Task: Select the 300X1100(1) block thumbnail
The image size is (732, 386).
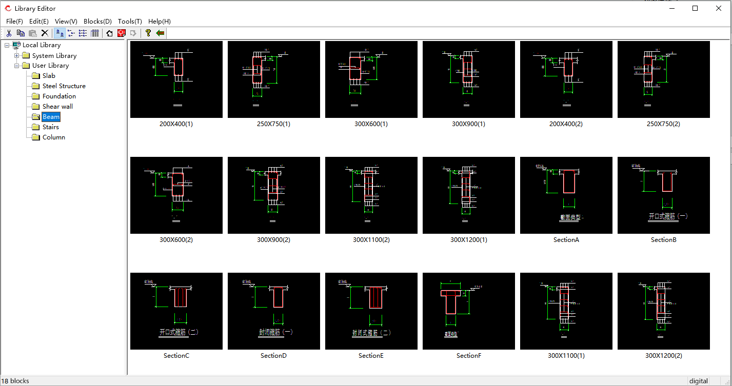Action: click(x=566, y=311)
